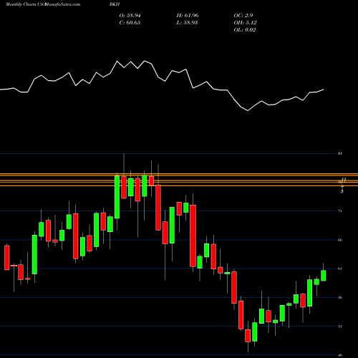
Task: Select the rightmost green candlestick
Action: [x=324, y=276]
